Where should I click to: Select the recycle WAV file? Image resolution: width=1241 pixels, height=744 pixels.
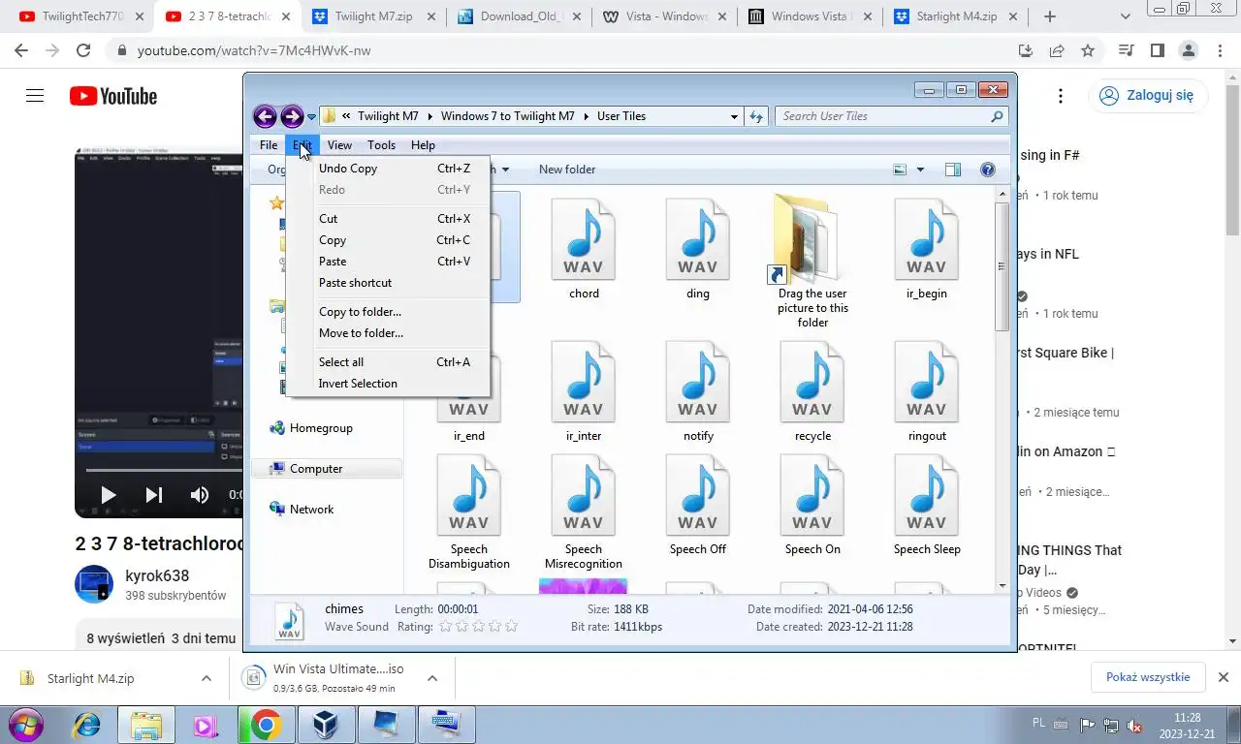click(812, 392)
